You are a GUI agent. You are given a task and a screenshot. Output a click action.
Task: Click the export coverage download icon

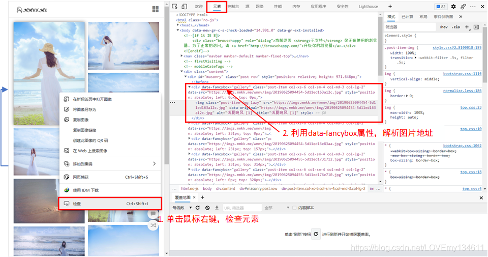pyautogui.click(x=217, y=208)
